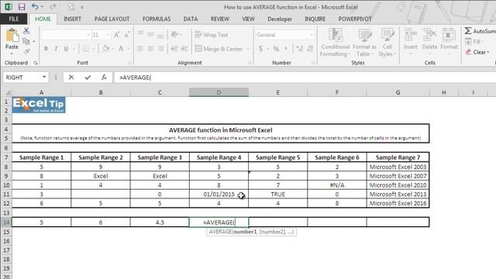Click Decrease Decimal icon

pyautogui.click(x=310, y=49)
